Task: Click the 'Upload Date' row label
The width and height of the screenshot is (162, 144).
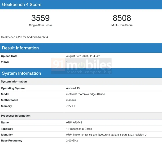Action: [x=9, y=56]
